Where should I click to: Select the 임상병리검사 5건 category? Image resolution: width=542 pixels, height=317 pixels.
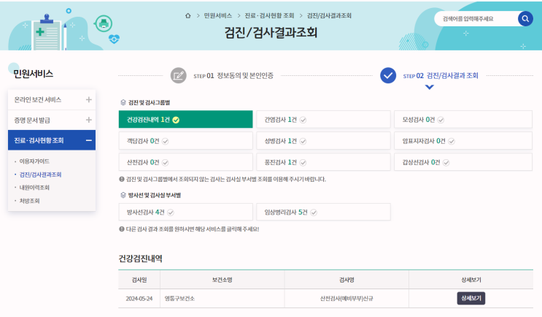(x=323, y=212)
